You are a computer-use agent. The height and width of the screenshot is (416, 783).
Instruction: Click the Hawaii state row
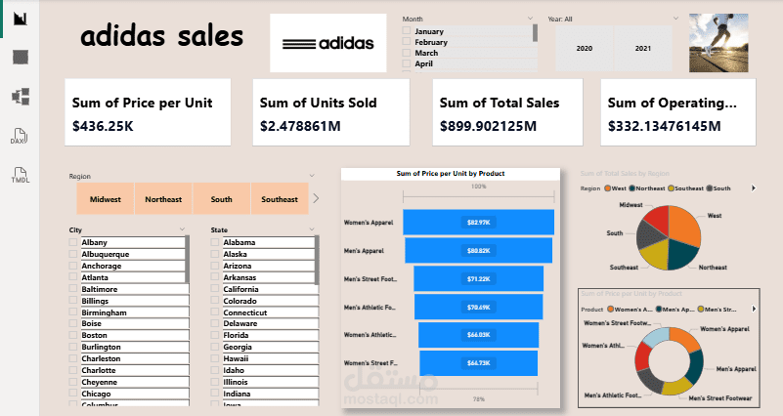click(x=265, y=358)
